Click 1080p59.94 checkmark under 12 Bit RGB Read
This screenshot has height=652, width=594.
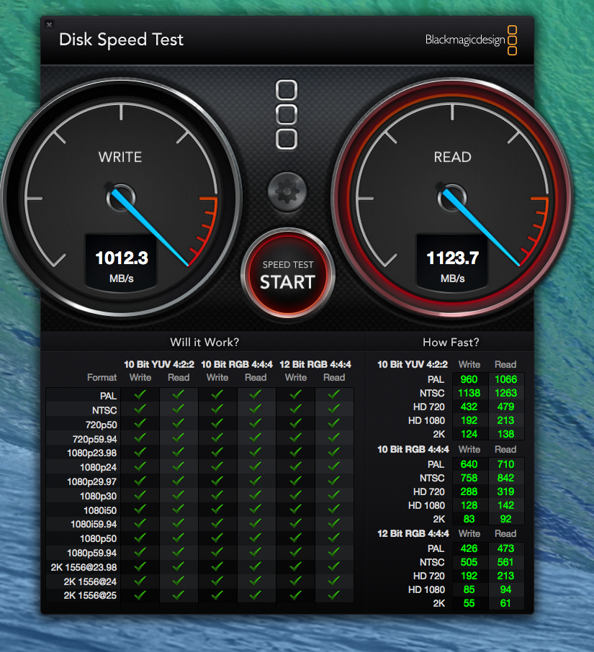point(333,552)
